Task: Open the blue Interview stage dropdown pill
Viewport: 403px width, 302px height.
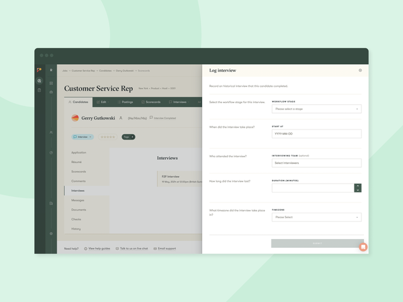Action: (83, 137)
